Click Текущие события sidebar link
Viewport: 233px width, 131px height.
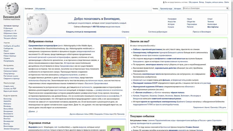pos(10,38)
